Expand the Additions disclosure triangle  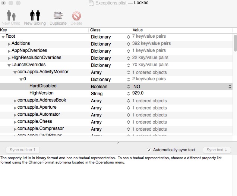click(x=9, y=44)
